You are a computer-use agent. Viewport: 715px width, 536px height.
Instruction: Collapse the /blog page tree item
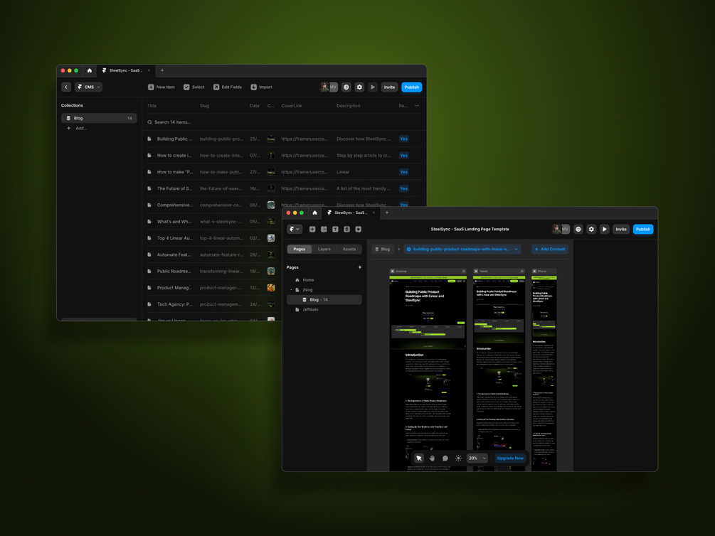click(x=291, y=290)
